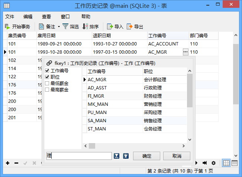242x177 pixels.
Task: Switch to form view icon in status bar
Action: 235,163
